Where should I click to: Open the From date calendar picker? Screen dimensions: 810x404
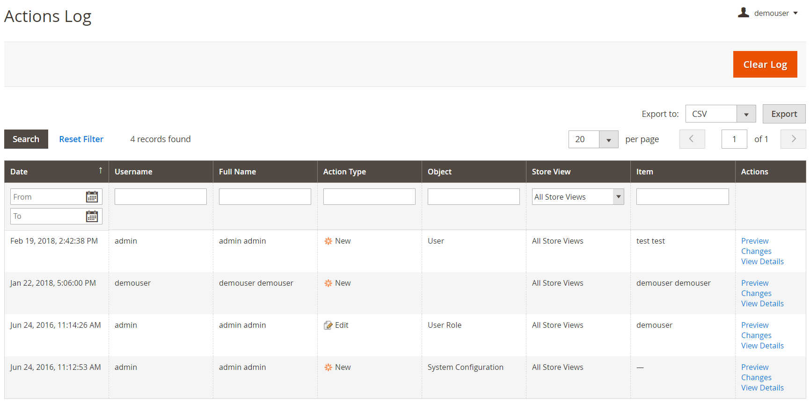pos(92,197)
